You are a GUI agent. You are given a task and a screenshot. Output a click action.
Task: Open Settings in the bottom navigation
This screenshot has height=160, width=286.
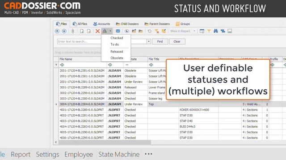pyautogui.click(x=47, y=154)
